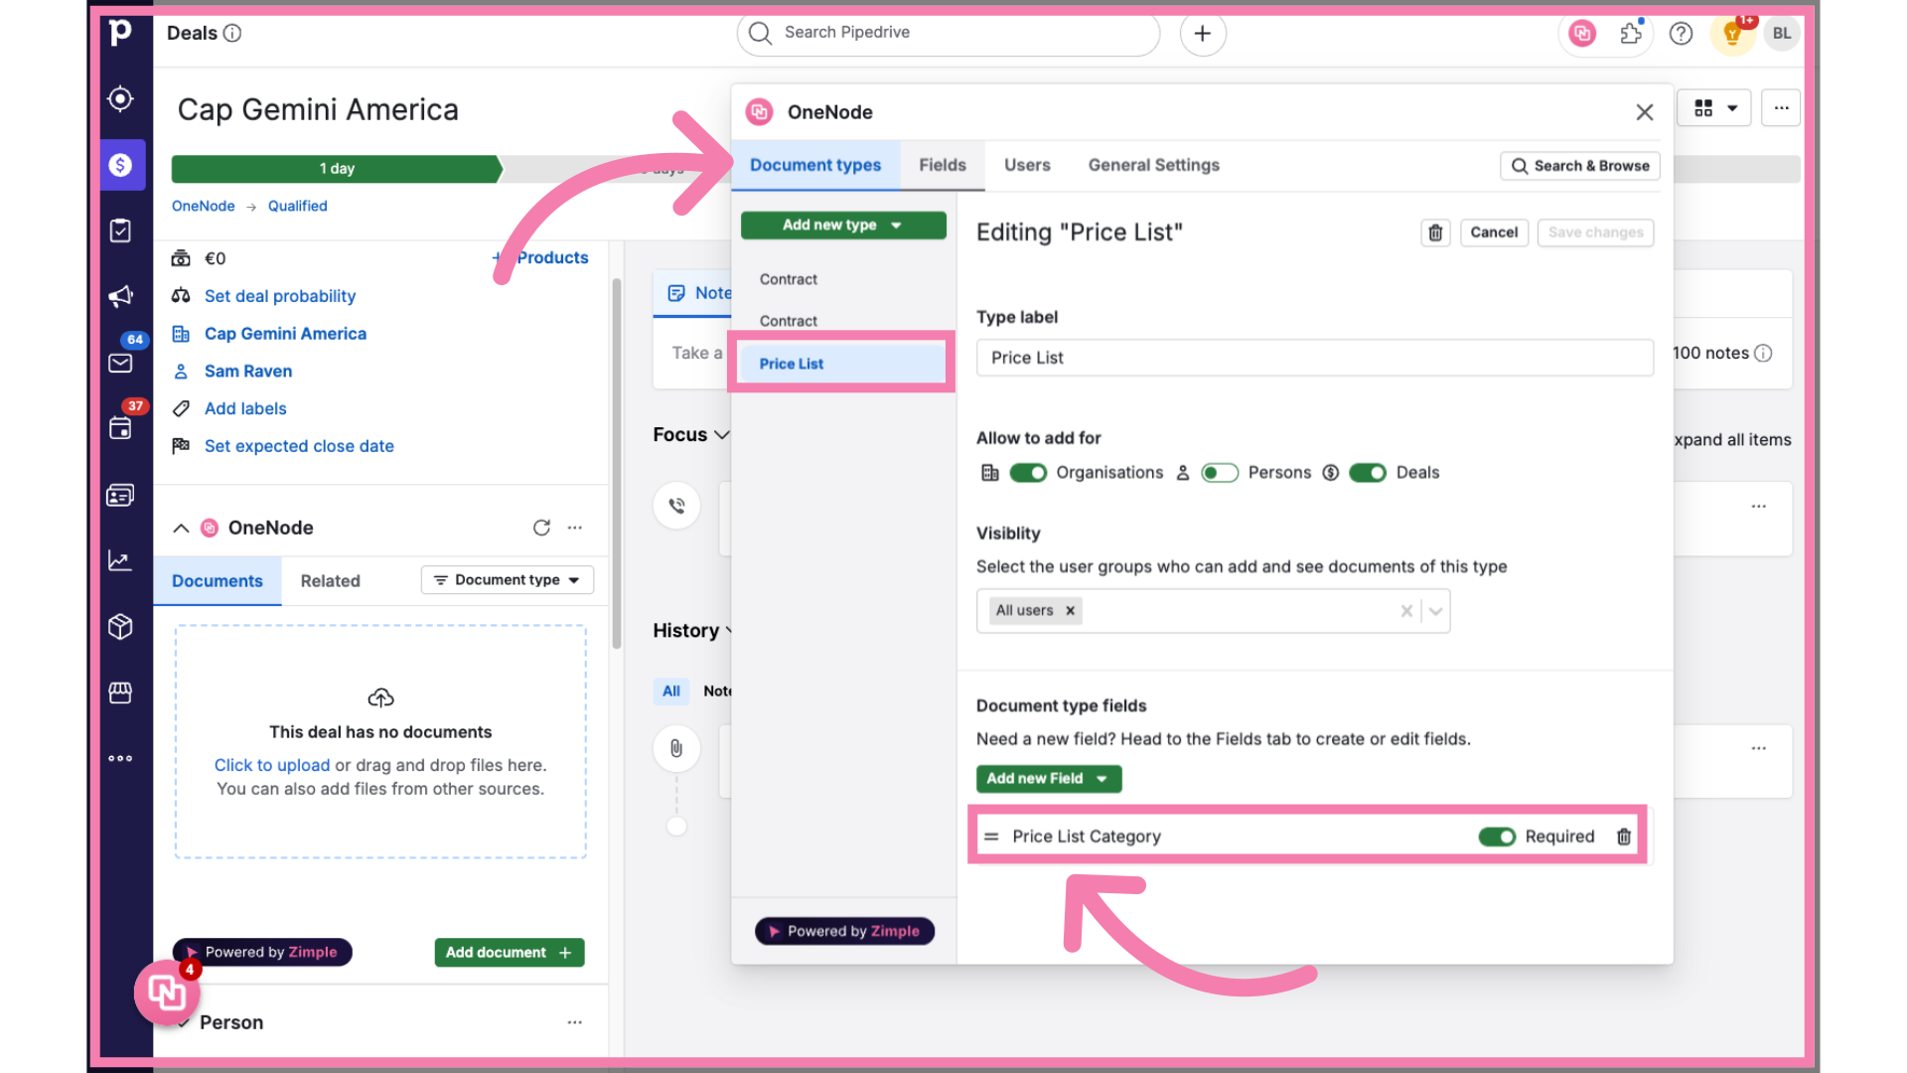Screen dimensions: 1907x1073
Task: Toggle Deals allow switch
Action: click(x=1368, y=473)
